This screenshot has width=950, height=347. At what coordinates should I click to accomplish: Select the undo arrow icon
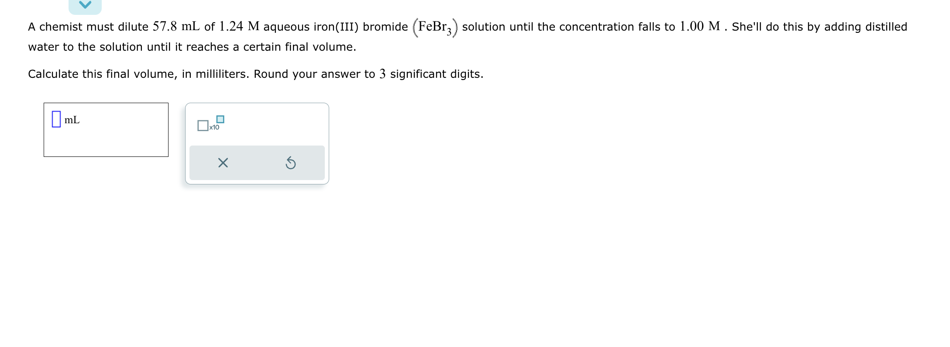291,163
